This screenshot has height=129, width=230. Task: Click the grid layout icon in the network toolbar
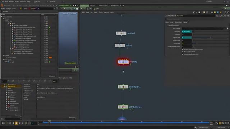tap(207, 13)
